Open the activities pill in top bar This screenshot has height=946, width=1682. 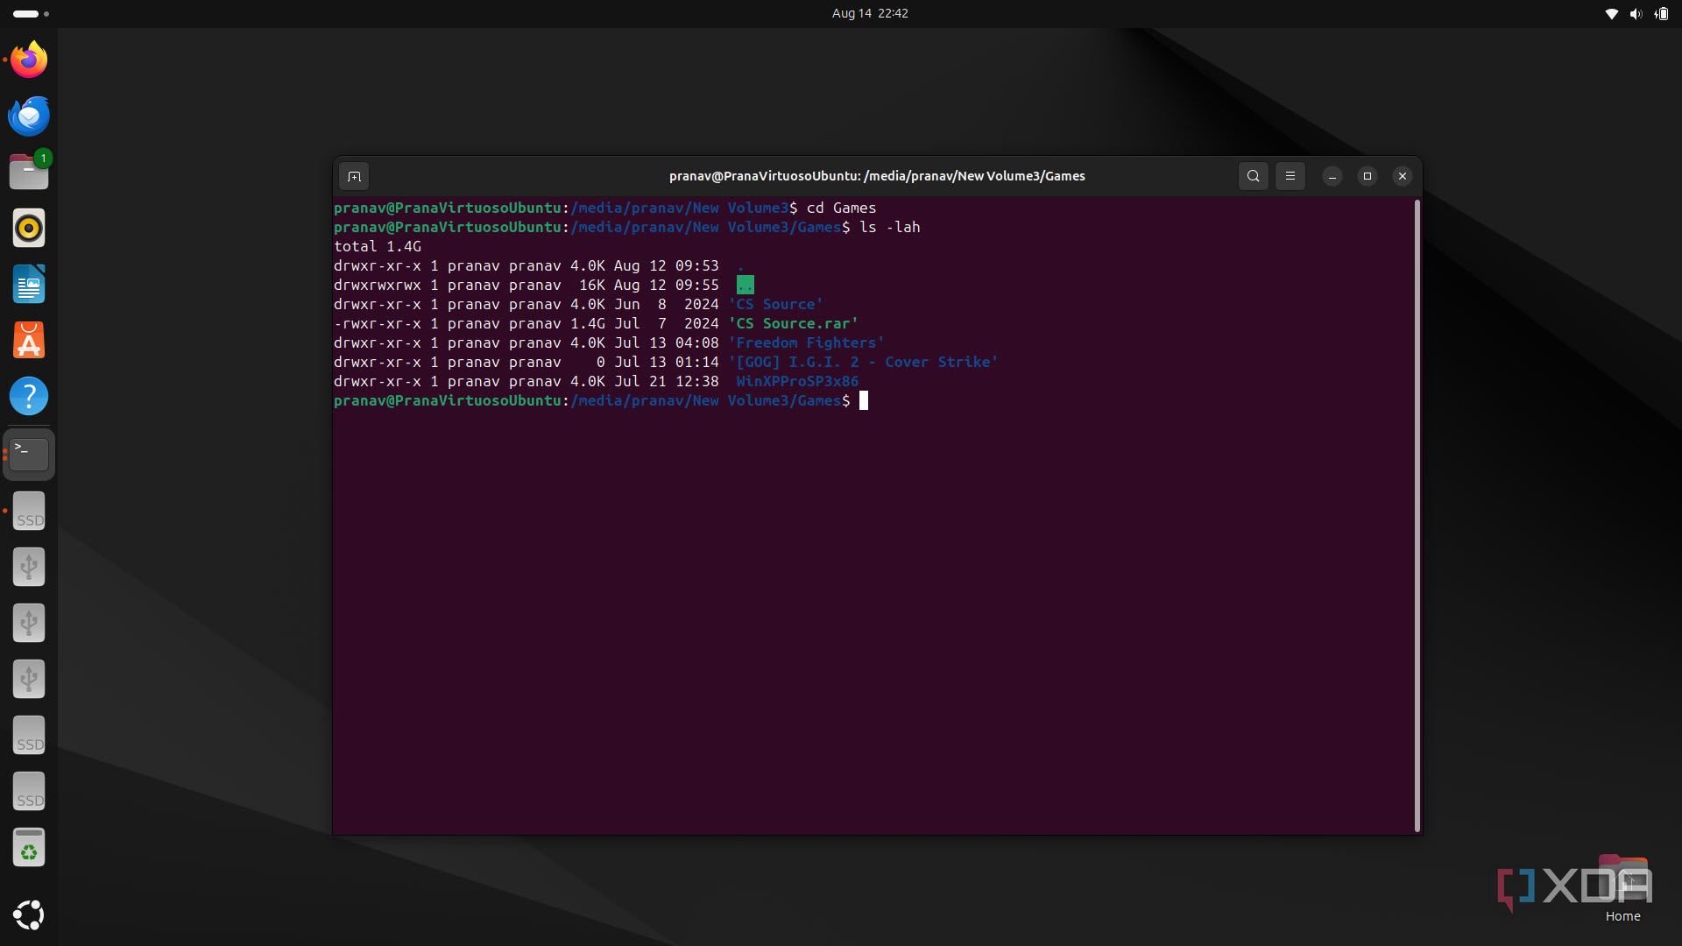point(31,14)
